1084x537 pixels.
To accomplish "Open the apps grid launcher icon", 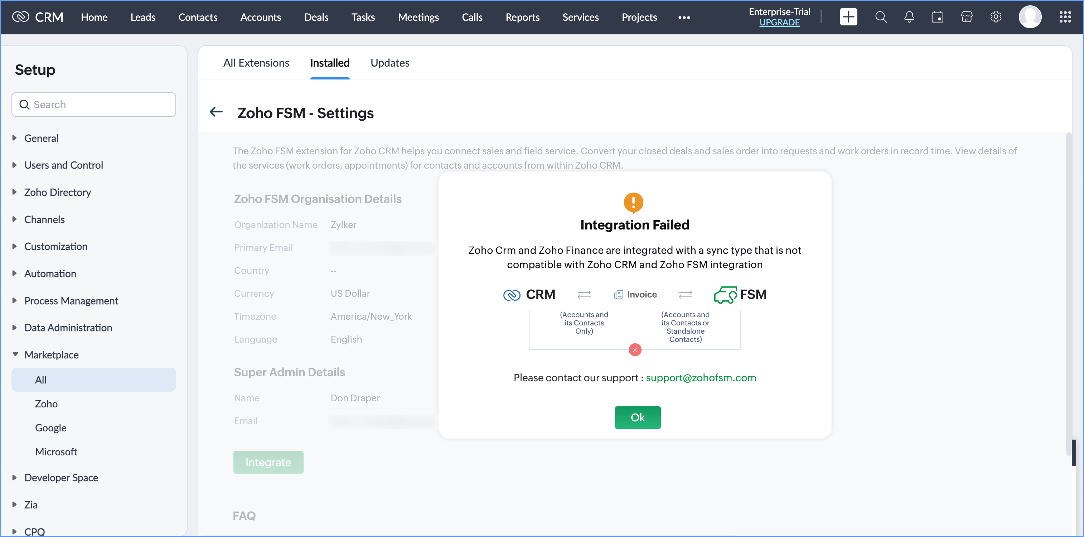I will [1065, 17].
